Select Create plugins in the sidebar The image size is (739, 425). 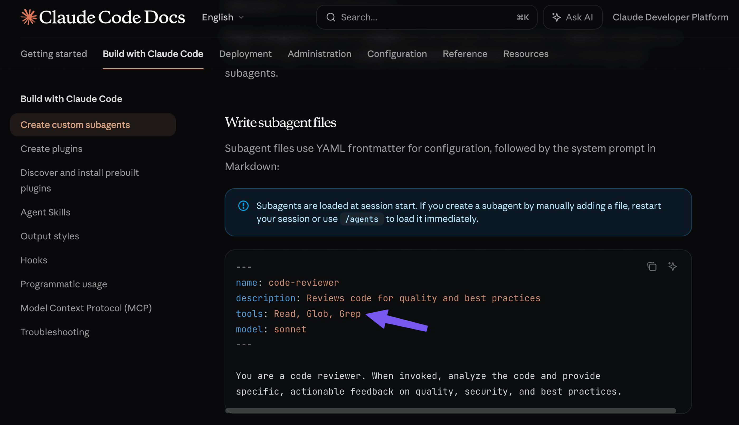[x=51, y=149]
